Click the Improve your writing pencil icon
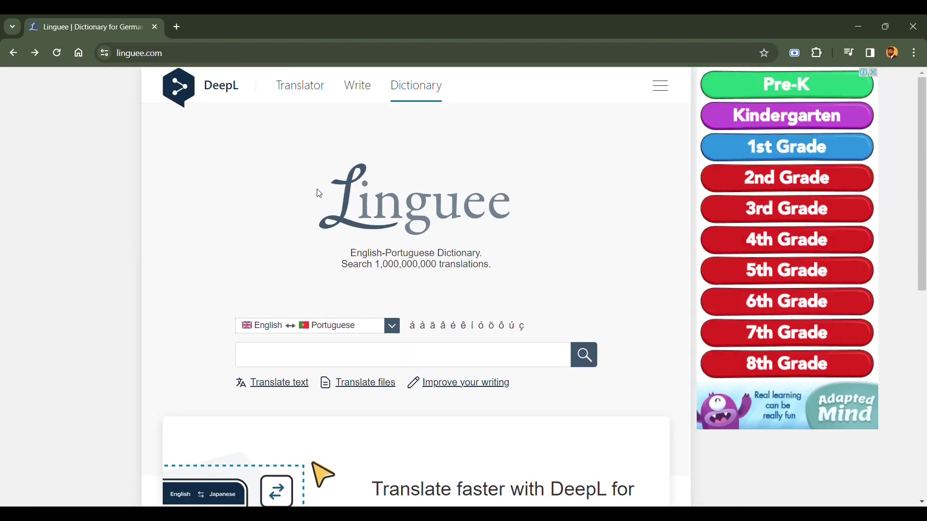Image resolution: width=927 pixels, height=521 pixels. click(x=413, y=383)
